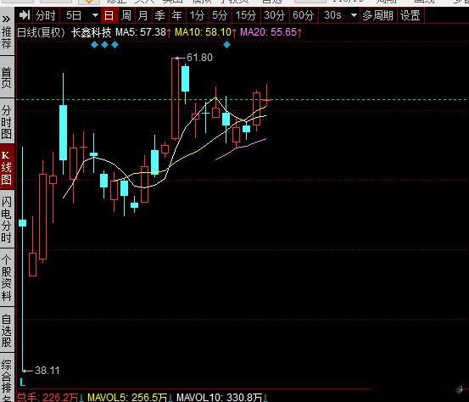Viewport: 469px width, 402px height.
Task: Switch to 季 quarterly period
Action: pos(160,15)
